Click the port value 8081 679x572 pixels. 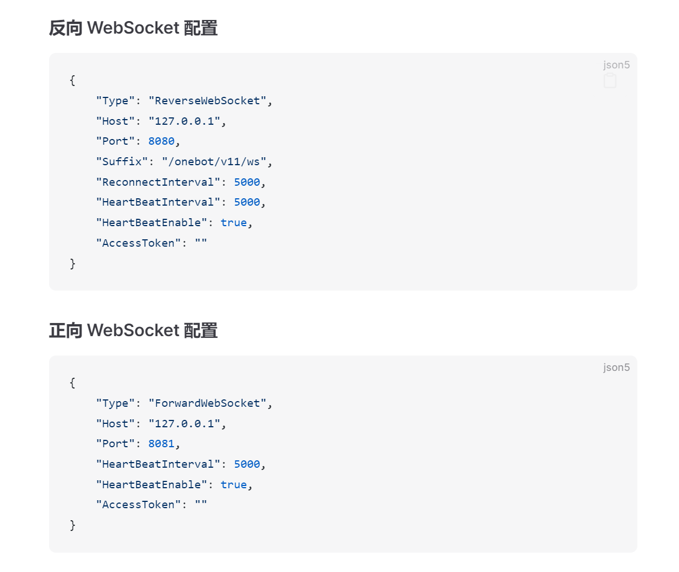point(161,444)
